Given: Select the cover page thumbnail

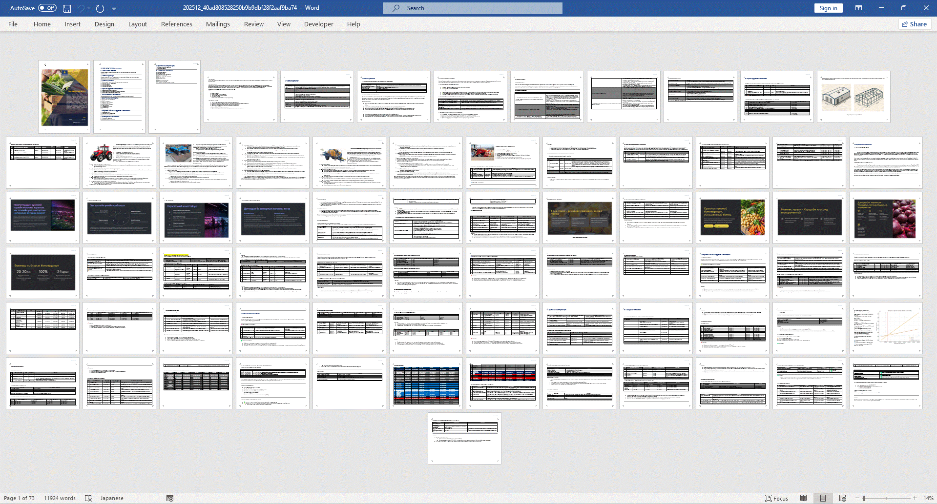Looking at the screenshot, I should click(x=64, y=97).
